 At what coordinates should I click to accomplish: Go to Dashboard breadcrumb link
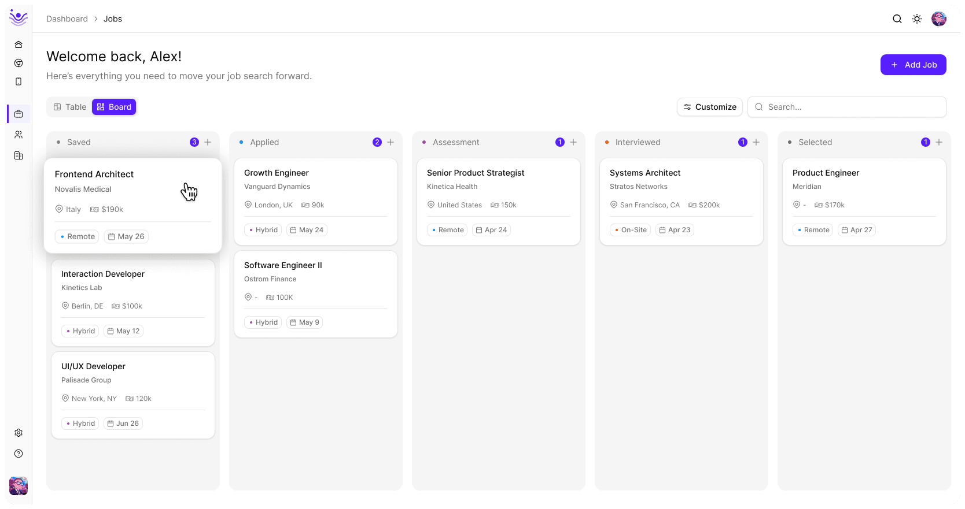pos(67,19)
